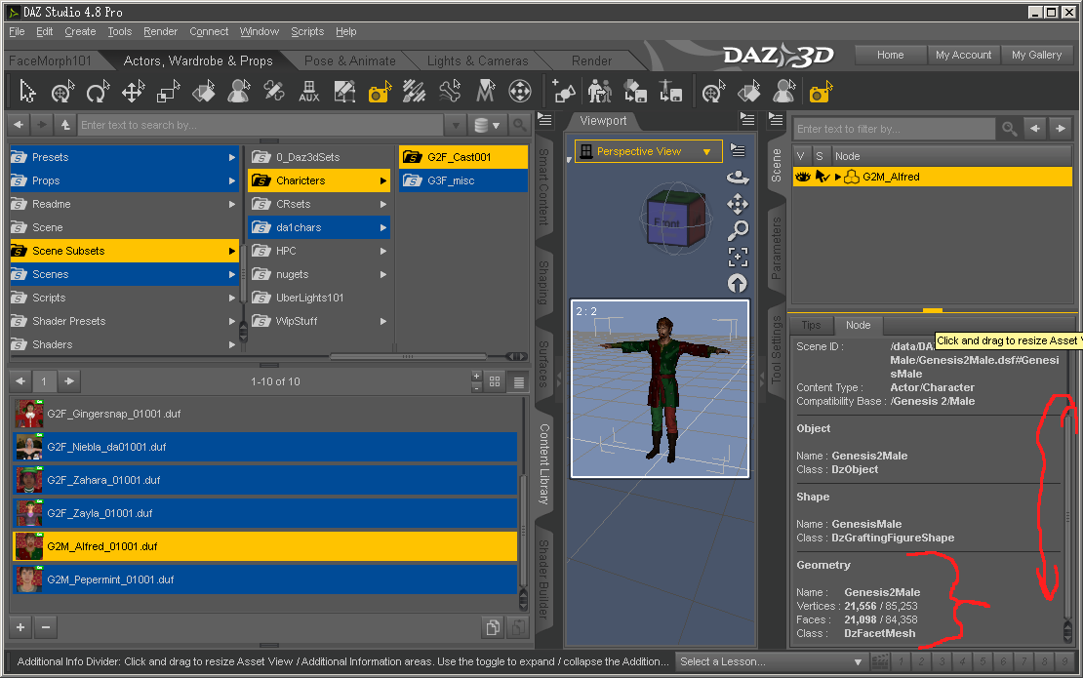
Task: Click the Scene filter text field
Action: (894, 129)
